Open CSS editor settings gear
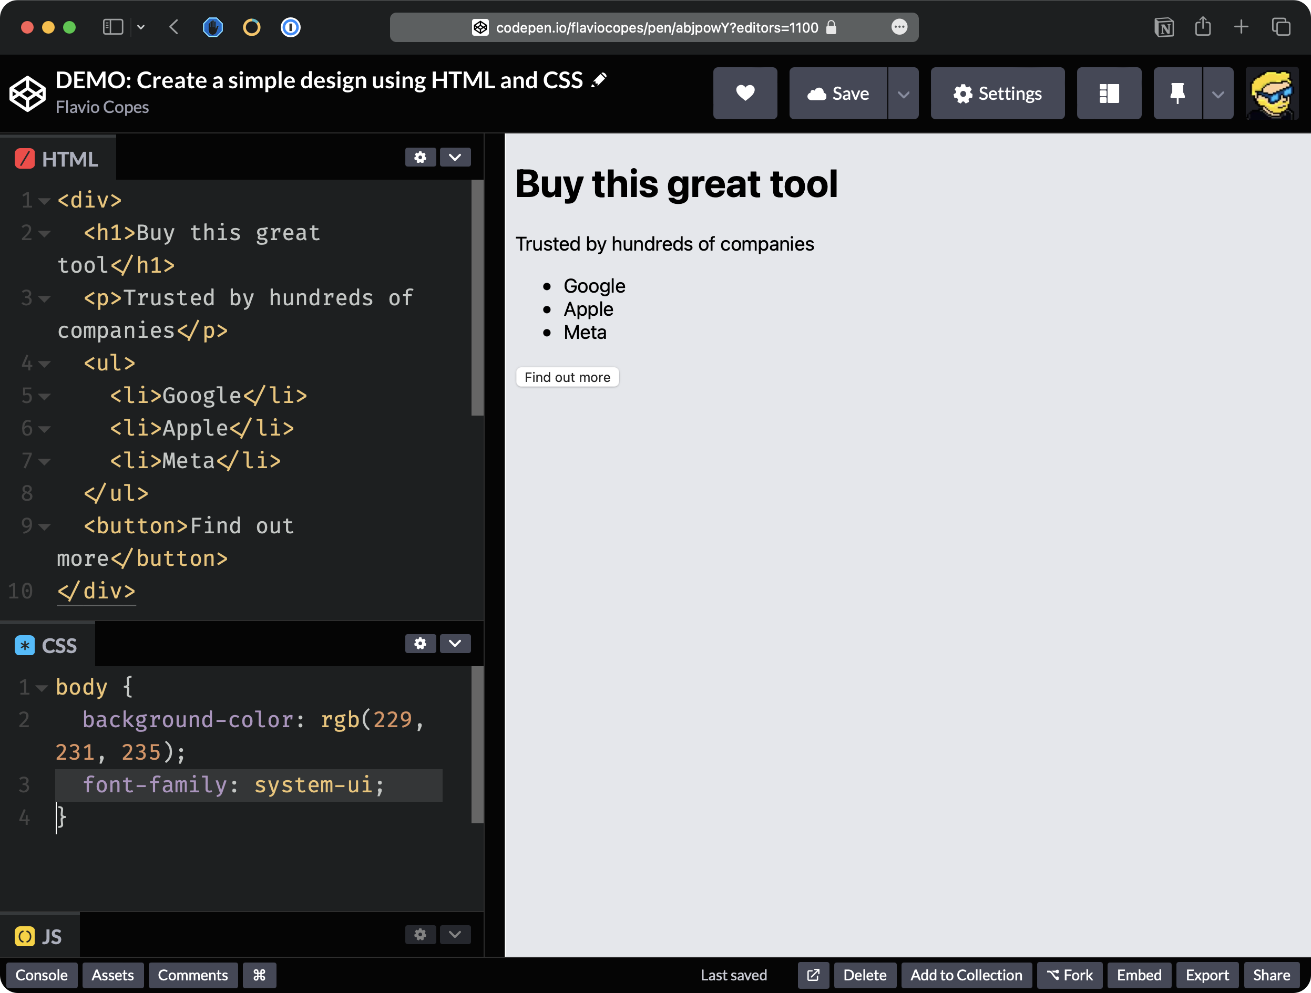Viewport: 1311px width, 993px height. (420, 644)
